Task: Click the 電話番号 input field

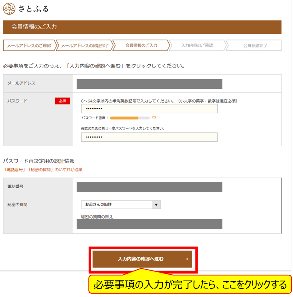Action: (x=149, y=187)
